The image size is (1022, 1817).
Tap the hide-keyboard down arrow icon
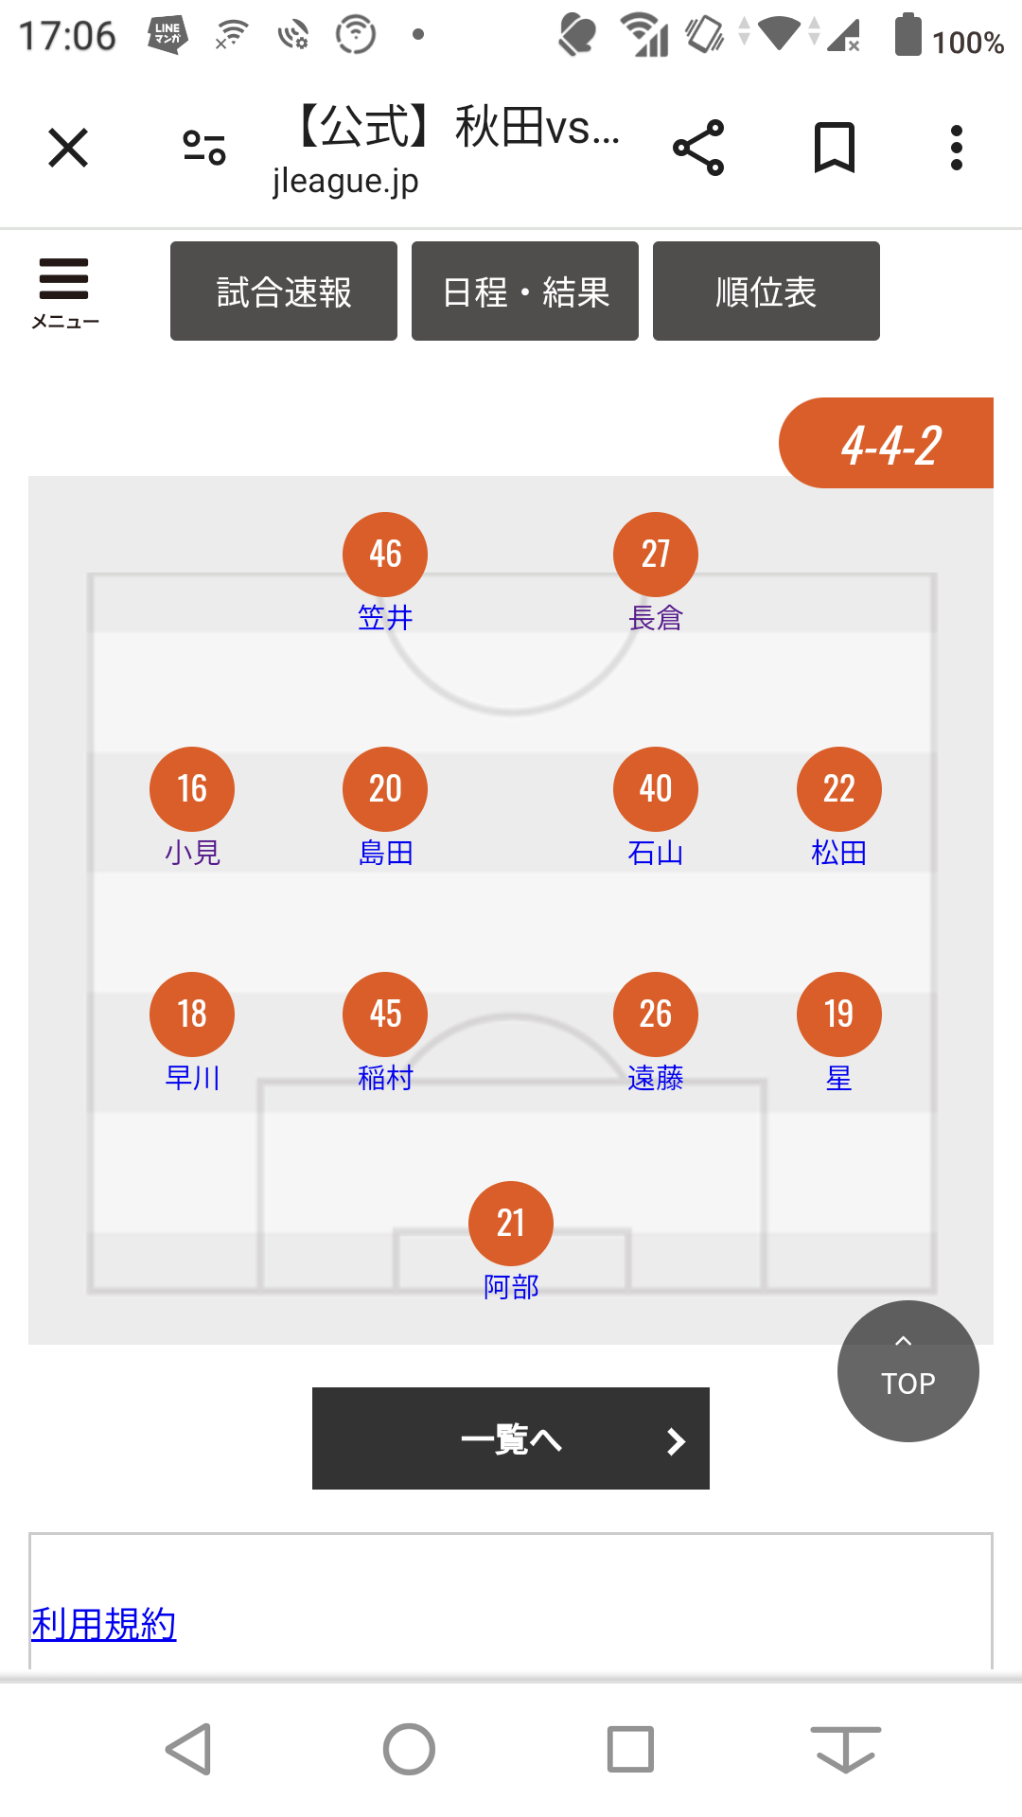pos(845,1749)
